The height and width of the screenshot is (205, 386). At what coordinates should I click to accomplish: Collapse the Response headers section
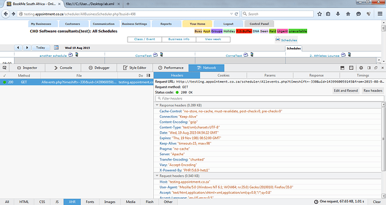(157, 105)
